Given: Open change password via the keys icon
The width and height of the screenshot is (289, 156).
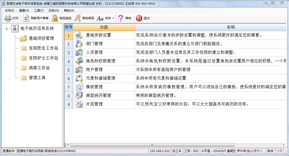Looking at the screenshot, I should click(x=78, y=18).
